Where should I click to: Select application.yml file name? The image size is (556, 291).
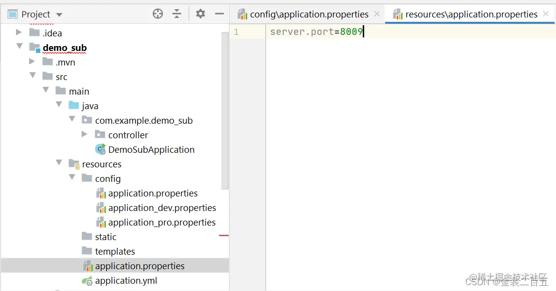tap(126, 281)
